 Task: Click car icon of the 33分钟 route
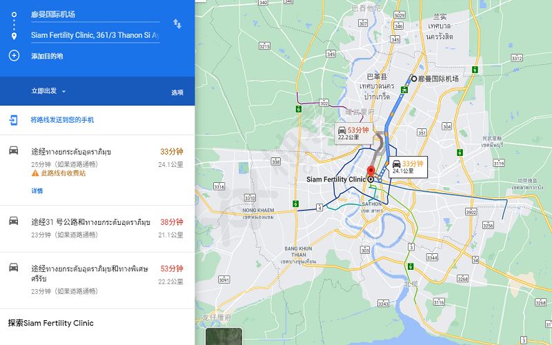point(14,150)
